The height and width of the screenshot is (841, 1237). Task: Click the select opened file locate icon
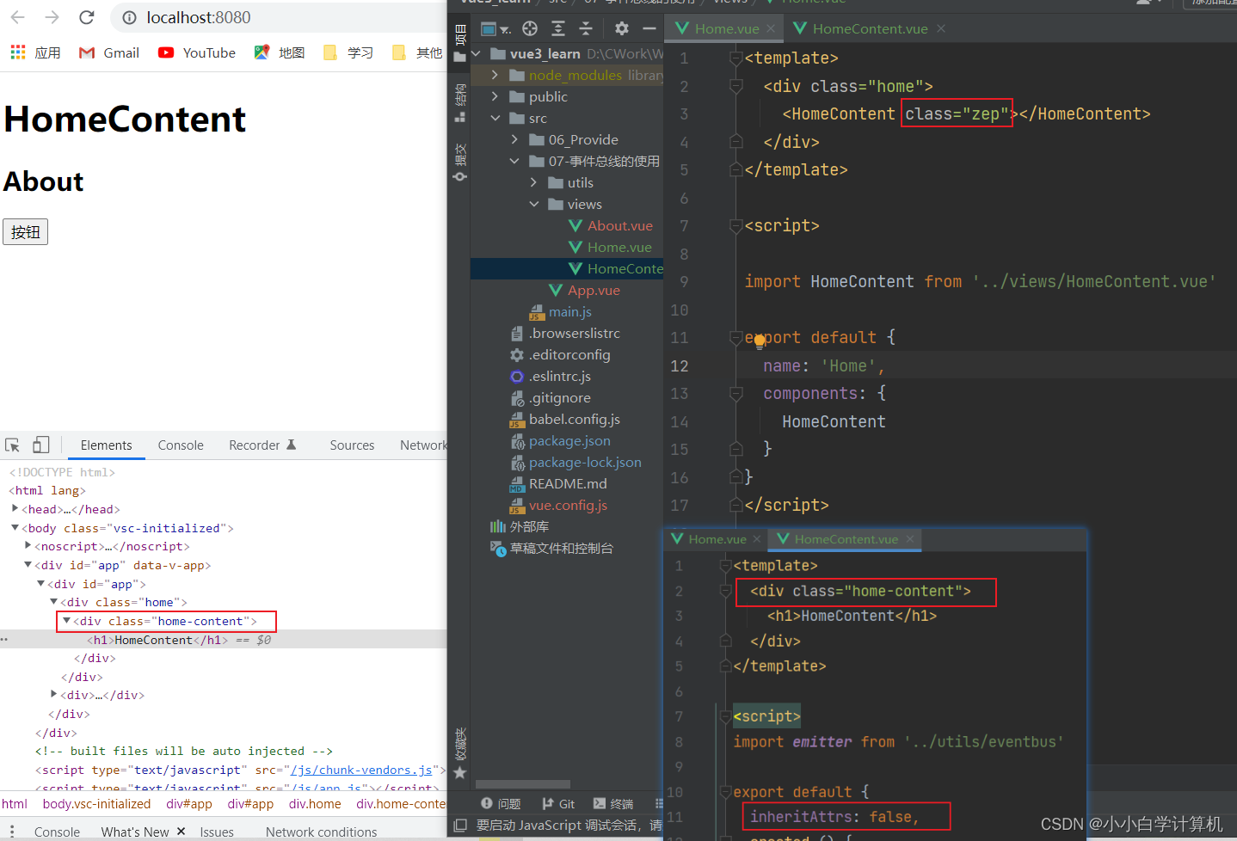[x=530, y=28]
